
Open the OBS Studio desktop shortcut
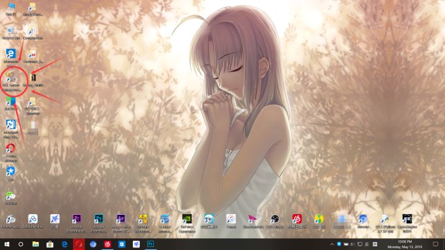coord(275,219)
